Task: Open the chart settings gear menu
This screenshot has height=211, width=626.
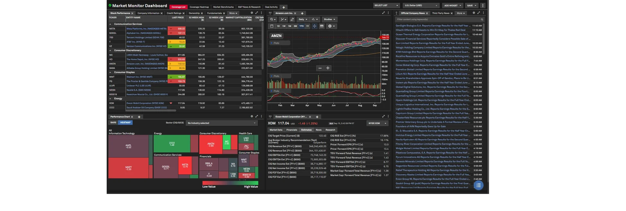Action: pos(331,26)
